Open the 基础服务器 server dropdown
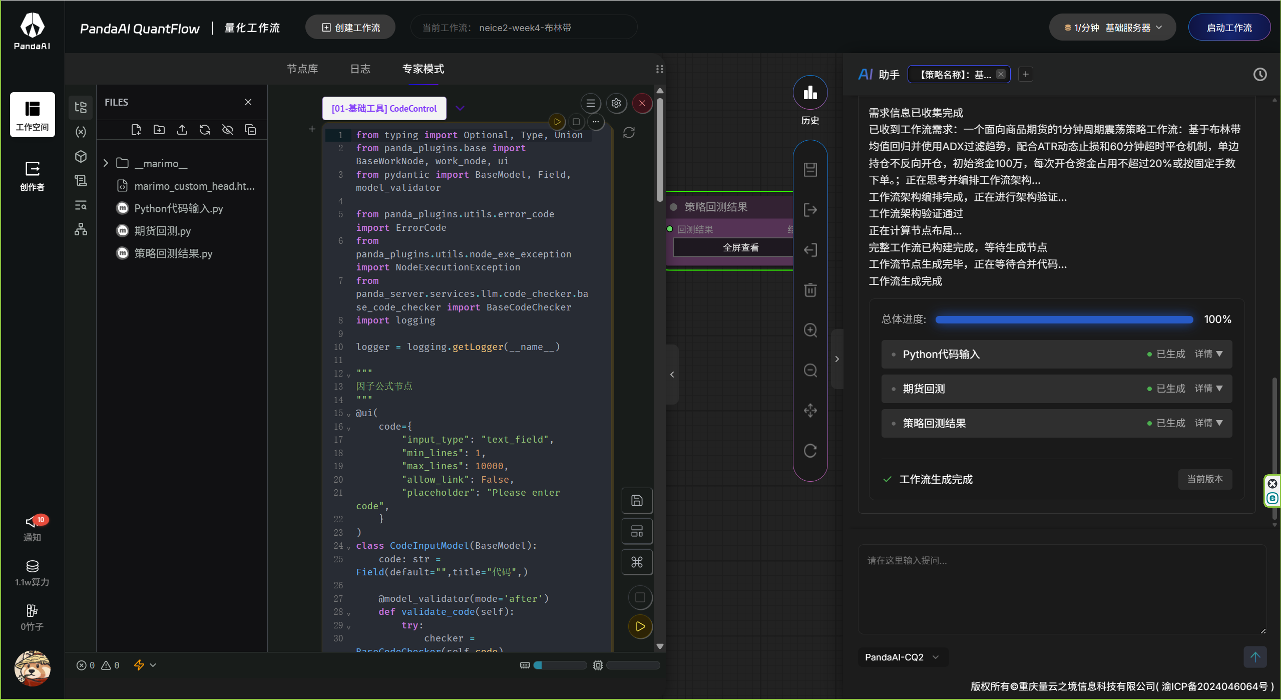1281x700 pixels. point(1113,28)
